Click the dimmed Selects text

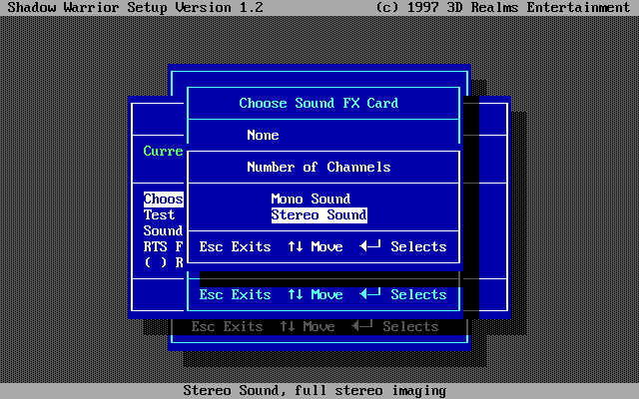pyautogui.click(x=410, y=326)
